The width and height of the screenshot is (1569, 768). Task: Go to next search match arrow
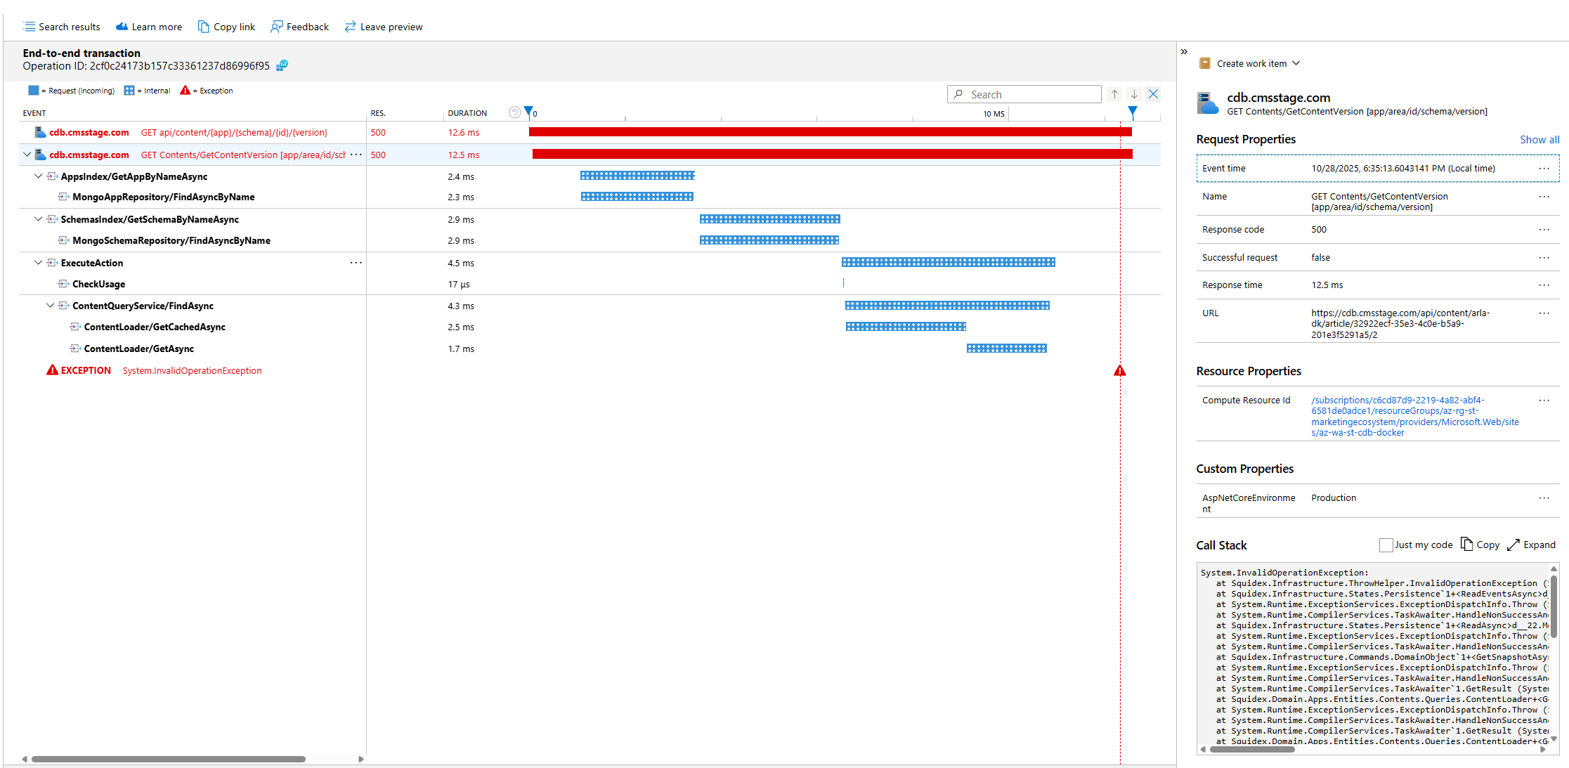pyautogui.click(x=1134, y=94)
